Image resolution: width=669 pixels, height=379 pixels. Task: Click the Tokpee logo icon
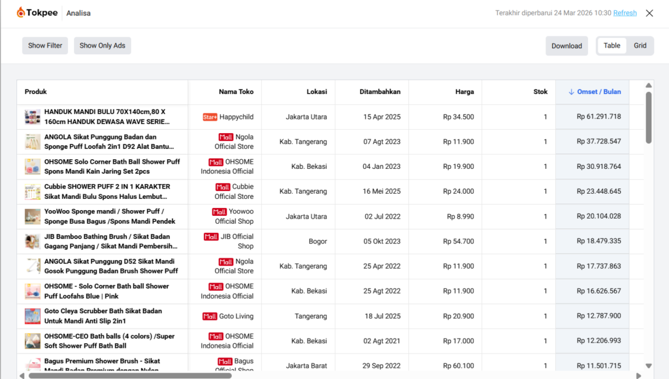tap(21, 12)
